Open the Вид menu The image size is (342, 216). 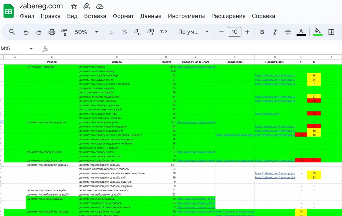[x=72, y=16]
